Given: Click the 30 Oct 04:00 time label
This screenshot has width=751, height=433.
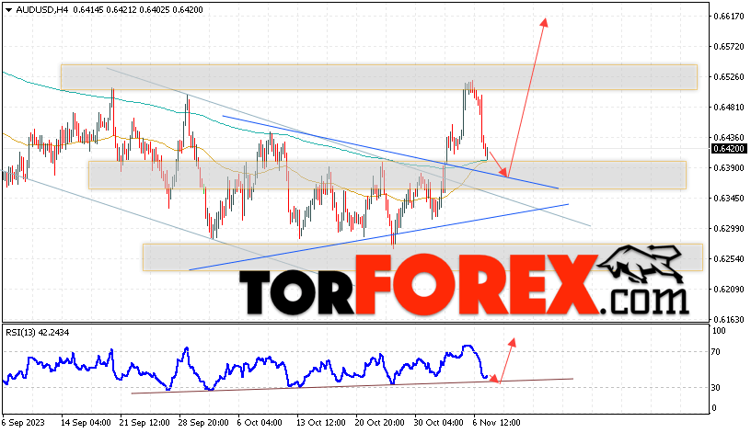Looking at the screenshot, I should click(439, 423).
